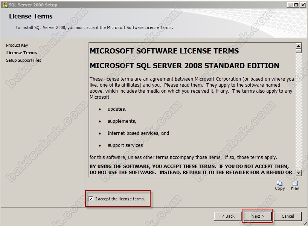
Task: Click the "updates," bullet item
Action: coord(117,109)
